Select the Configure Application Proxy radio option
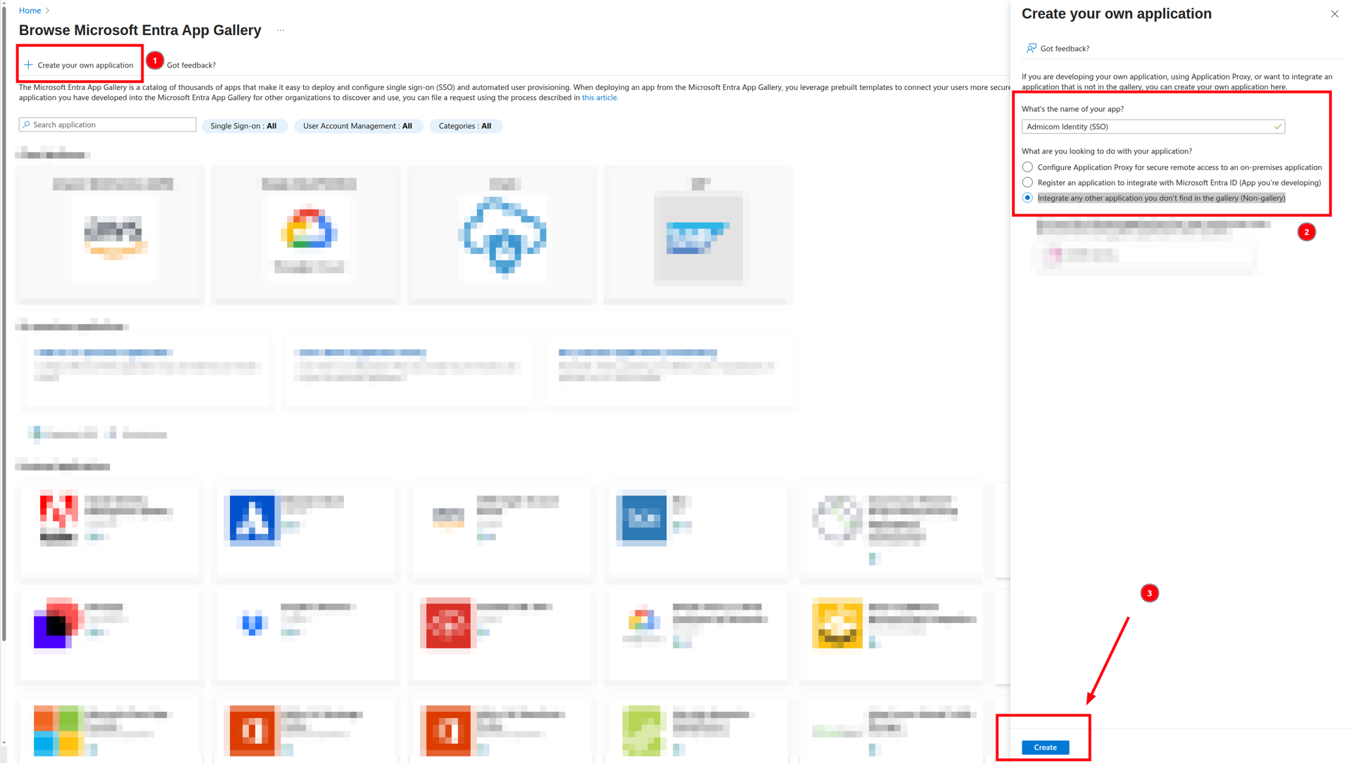1351x763 pixels. point(1027,167)
